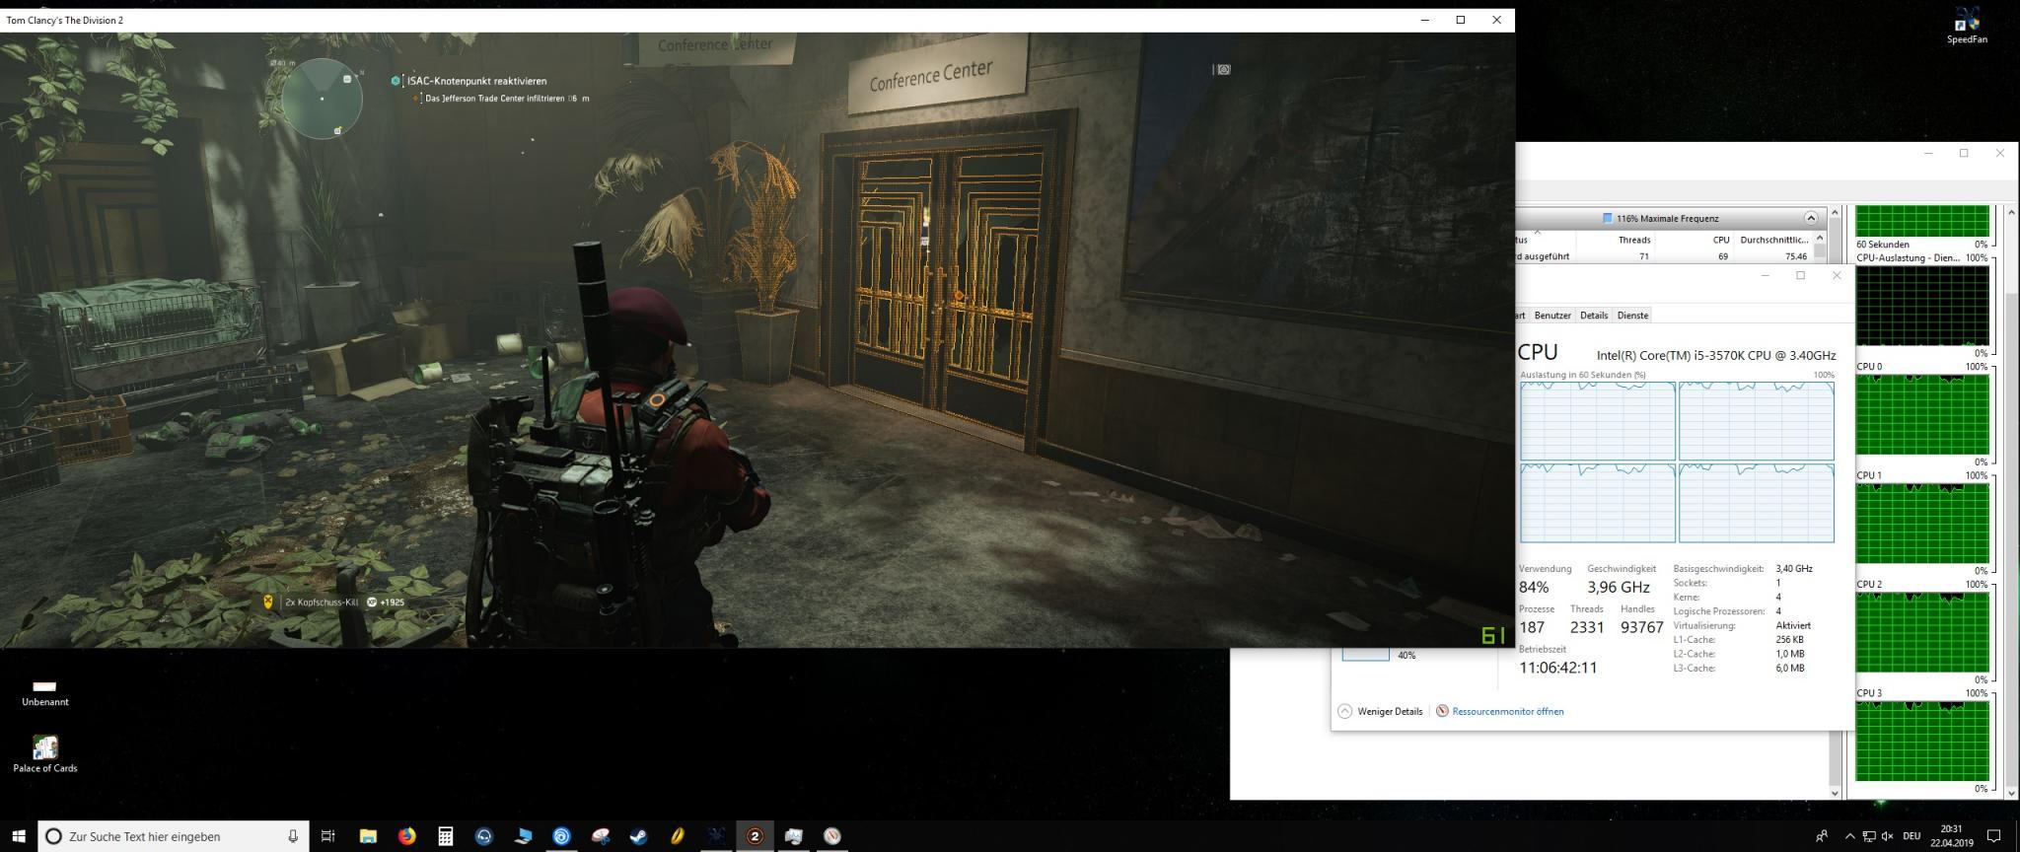Click the microphone icon in the search box

pyautogui.click(x=293, y=836)
